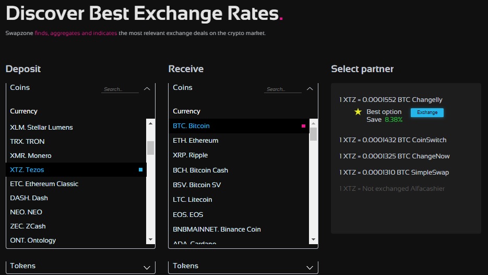
Task: Click the Deposit list scroll up arrow
Action: pos(150,124)
